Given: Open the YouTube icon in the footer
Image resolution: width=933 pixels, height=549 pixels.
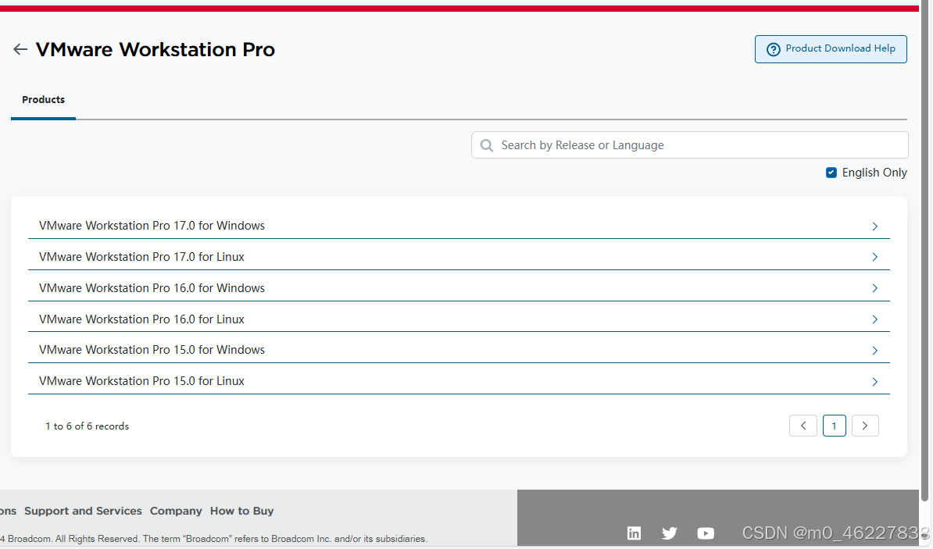Looking at the screenshot, I should coord(706,533).
